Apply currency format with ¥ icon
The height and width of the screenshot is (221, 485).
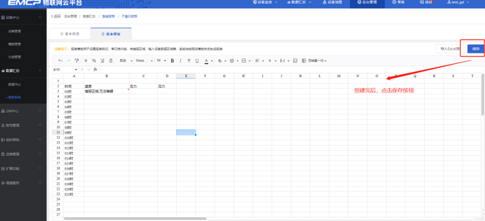coord(86,61)
